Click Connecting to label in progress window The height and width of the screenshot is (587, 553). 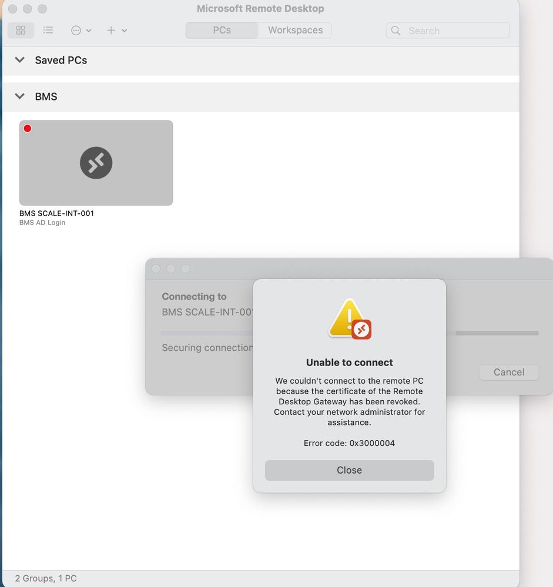click(x=194, y=297)
